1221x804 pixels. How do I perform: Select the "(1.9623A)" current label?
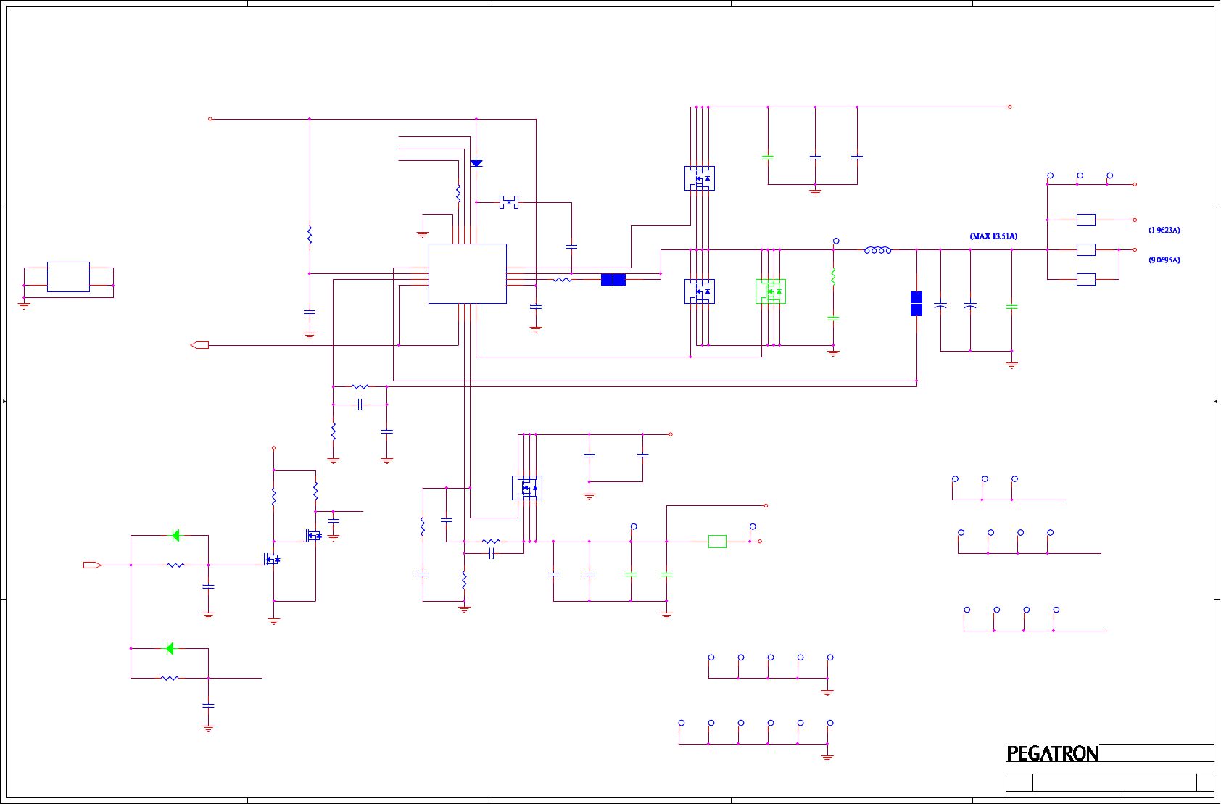click(x=1164, y=230)
